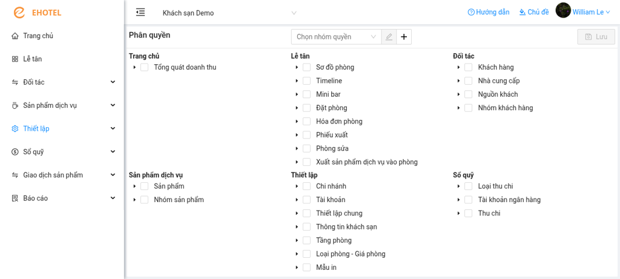Expand the Báo cáo sidebar submenu chevron
The width and height of the screenshot is (620, 279).
pos(113,199)
